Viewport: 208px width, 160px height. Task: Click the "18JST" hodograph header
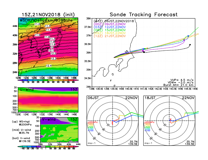[x=150, y=98]
